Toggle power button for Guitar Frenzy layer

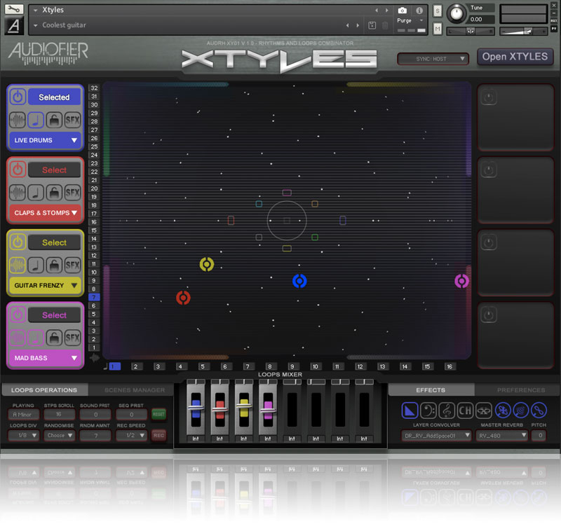pyautogui.click(x=18, y=243)
